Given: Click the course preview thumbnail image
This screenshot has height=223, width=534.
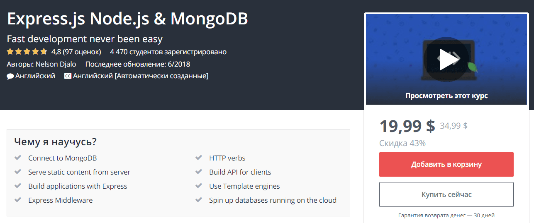Looking at the screenshot, I should tap(446, 60).
